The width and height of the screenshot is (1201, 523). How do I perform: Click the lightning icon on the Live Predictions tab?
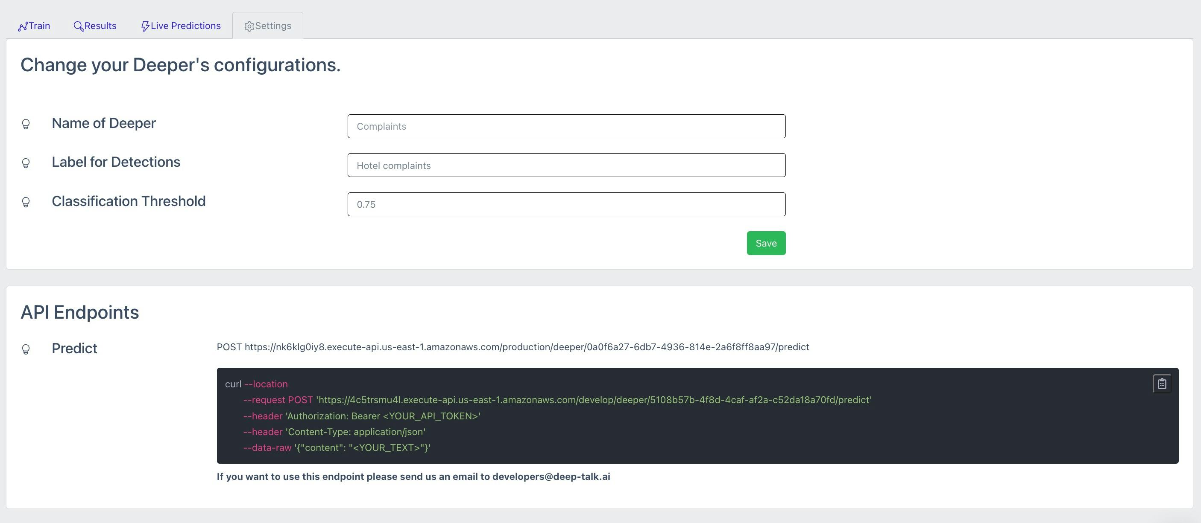tap(145, 26)
